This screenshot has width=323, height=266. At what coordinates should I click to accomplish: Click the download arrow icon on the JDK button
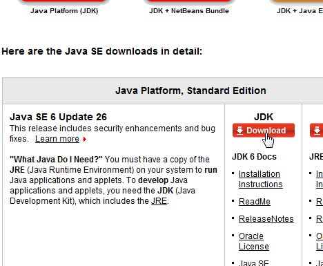pos(239,131)
